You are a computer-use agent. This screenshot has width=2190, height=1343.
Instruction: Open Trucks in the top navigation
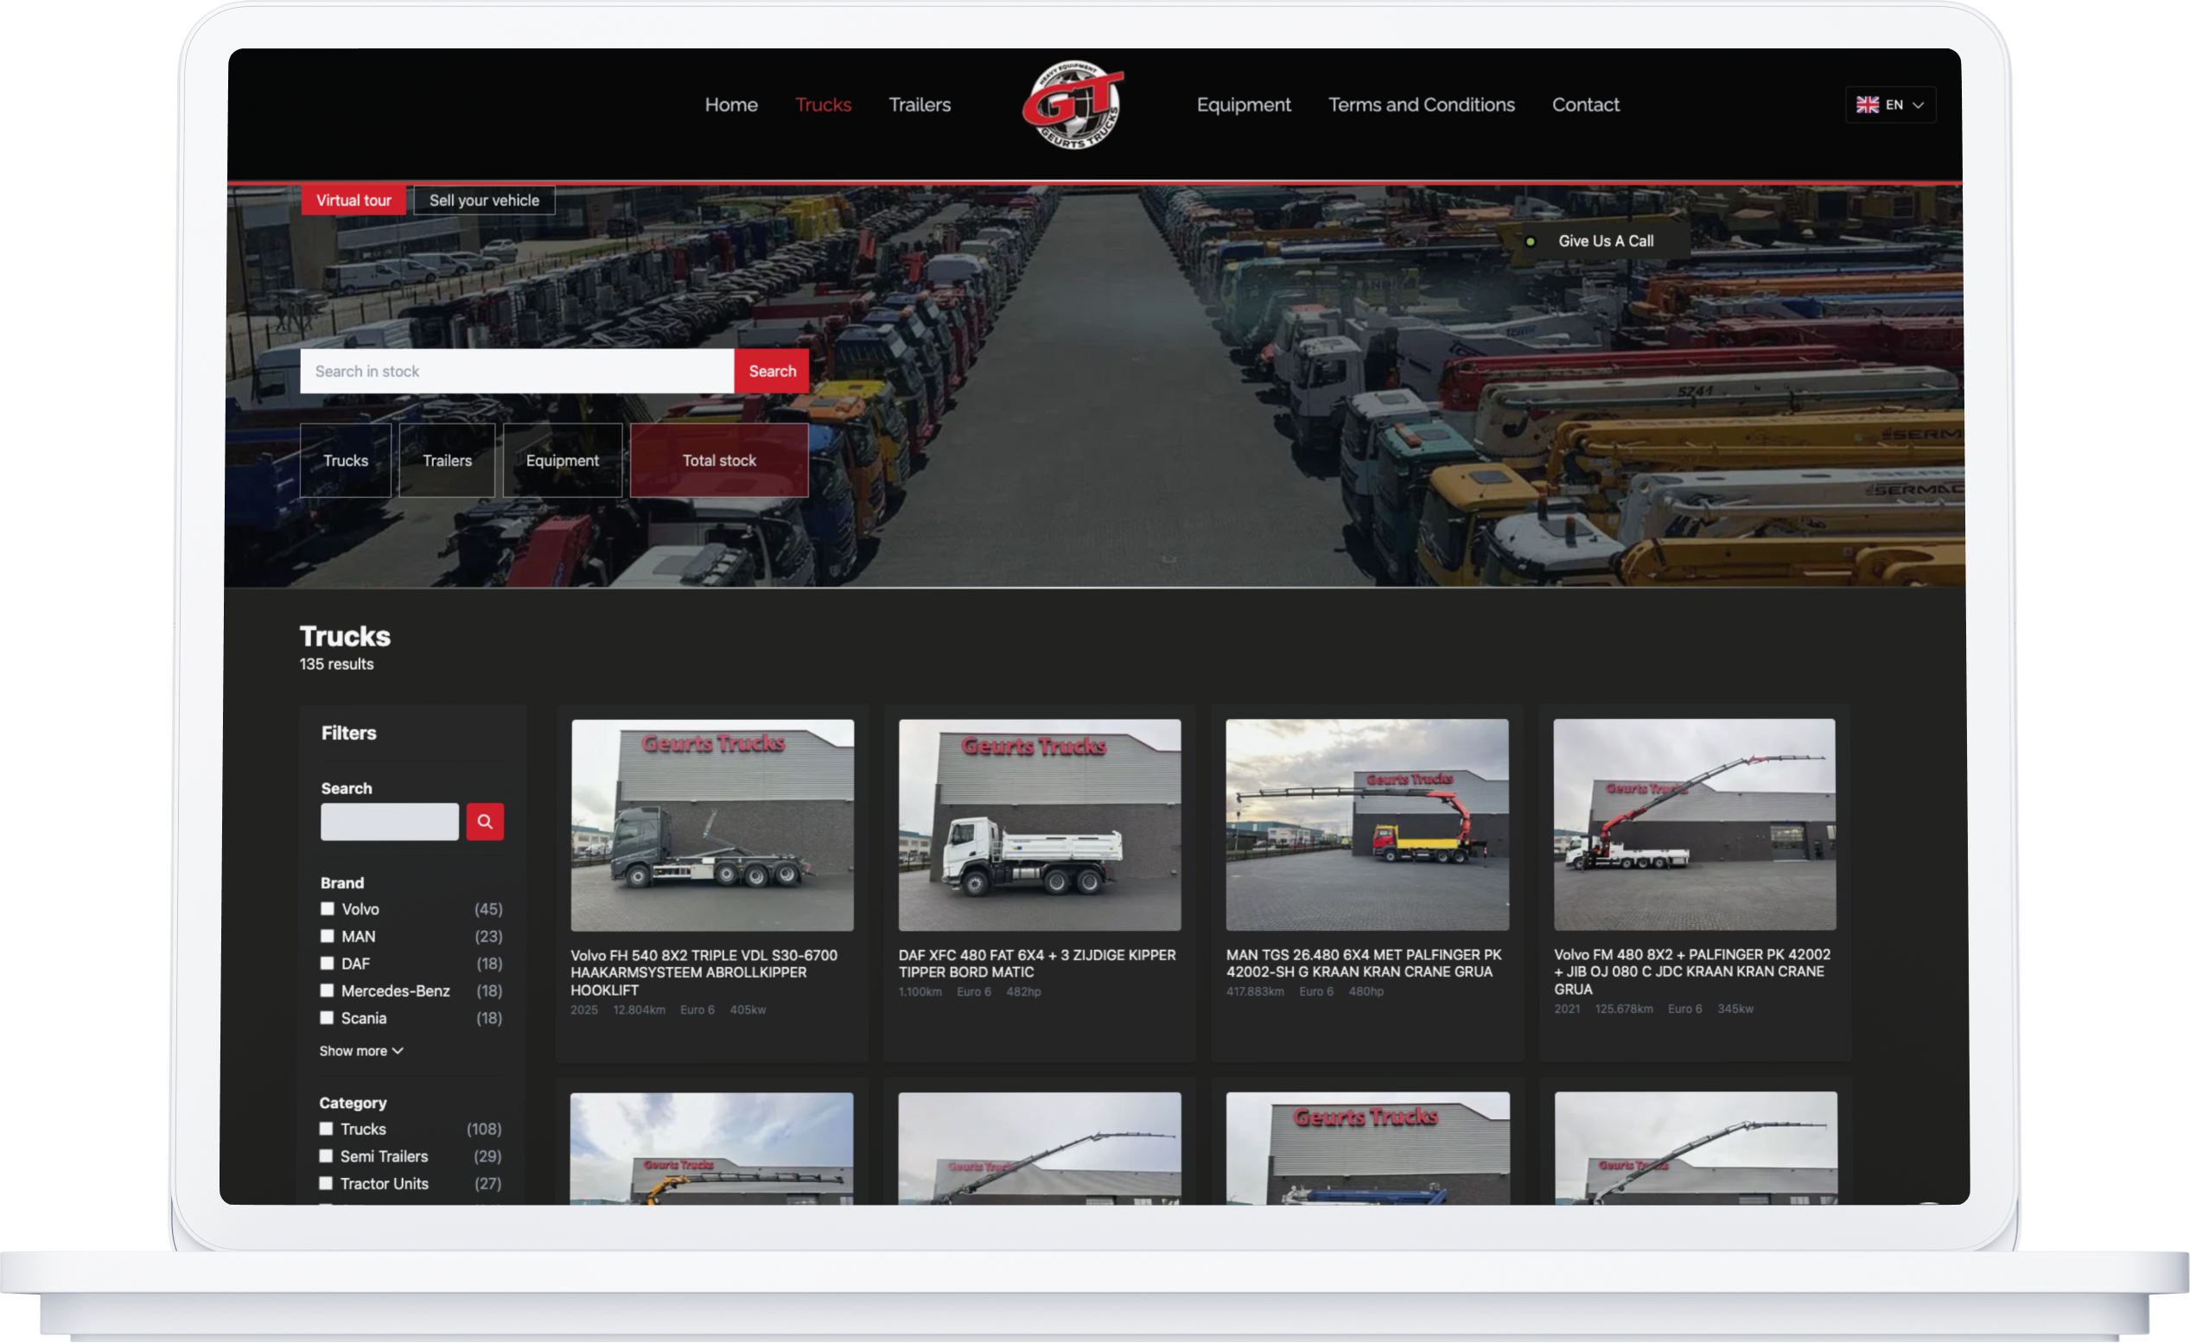(x=823, y=105)
